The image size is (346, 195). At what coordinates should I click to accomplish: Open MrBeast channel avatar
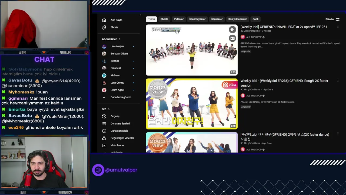pos(104,76)
